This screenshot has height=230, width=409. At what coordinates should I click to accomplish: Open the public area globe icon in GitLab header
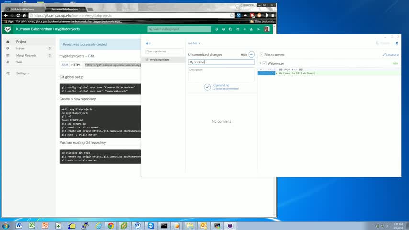(x=224, y=29)
